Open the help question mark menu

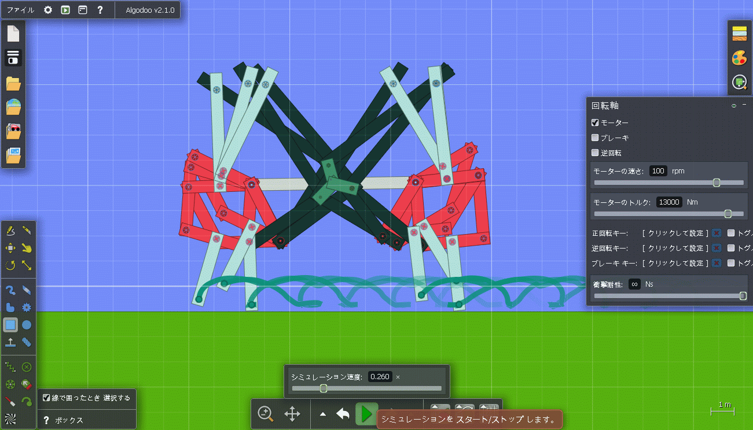(100, 10)
